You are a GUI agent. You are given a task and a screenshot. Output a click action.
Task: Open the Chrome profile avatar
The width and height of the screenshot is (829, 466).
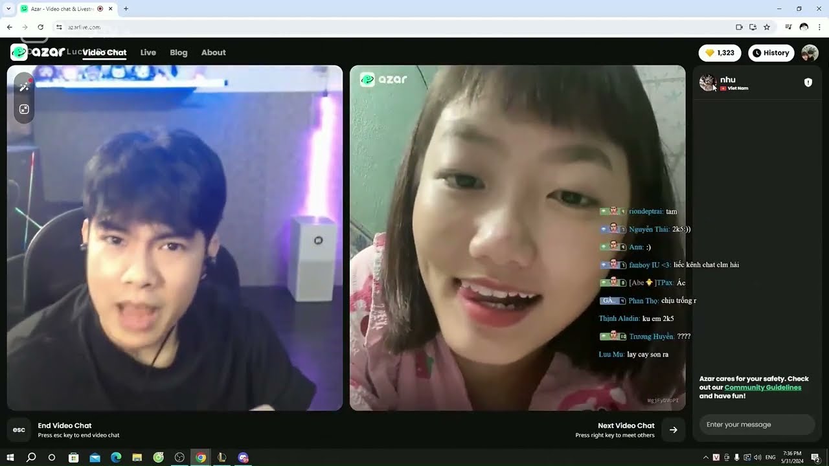(804, 27)
